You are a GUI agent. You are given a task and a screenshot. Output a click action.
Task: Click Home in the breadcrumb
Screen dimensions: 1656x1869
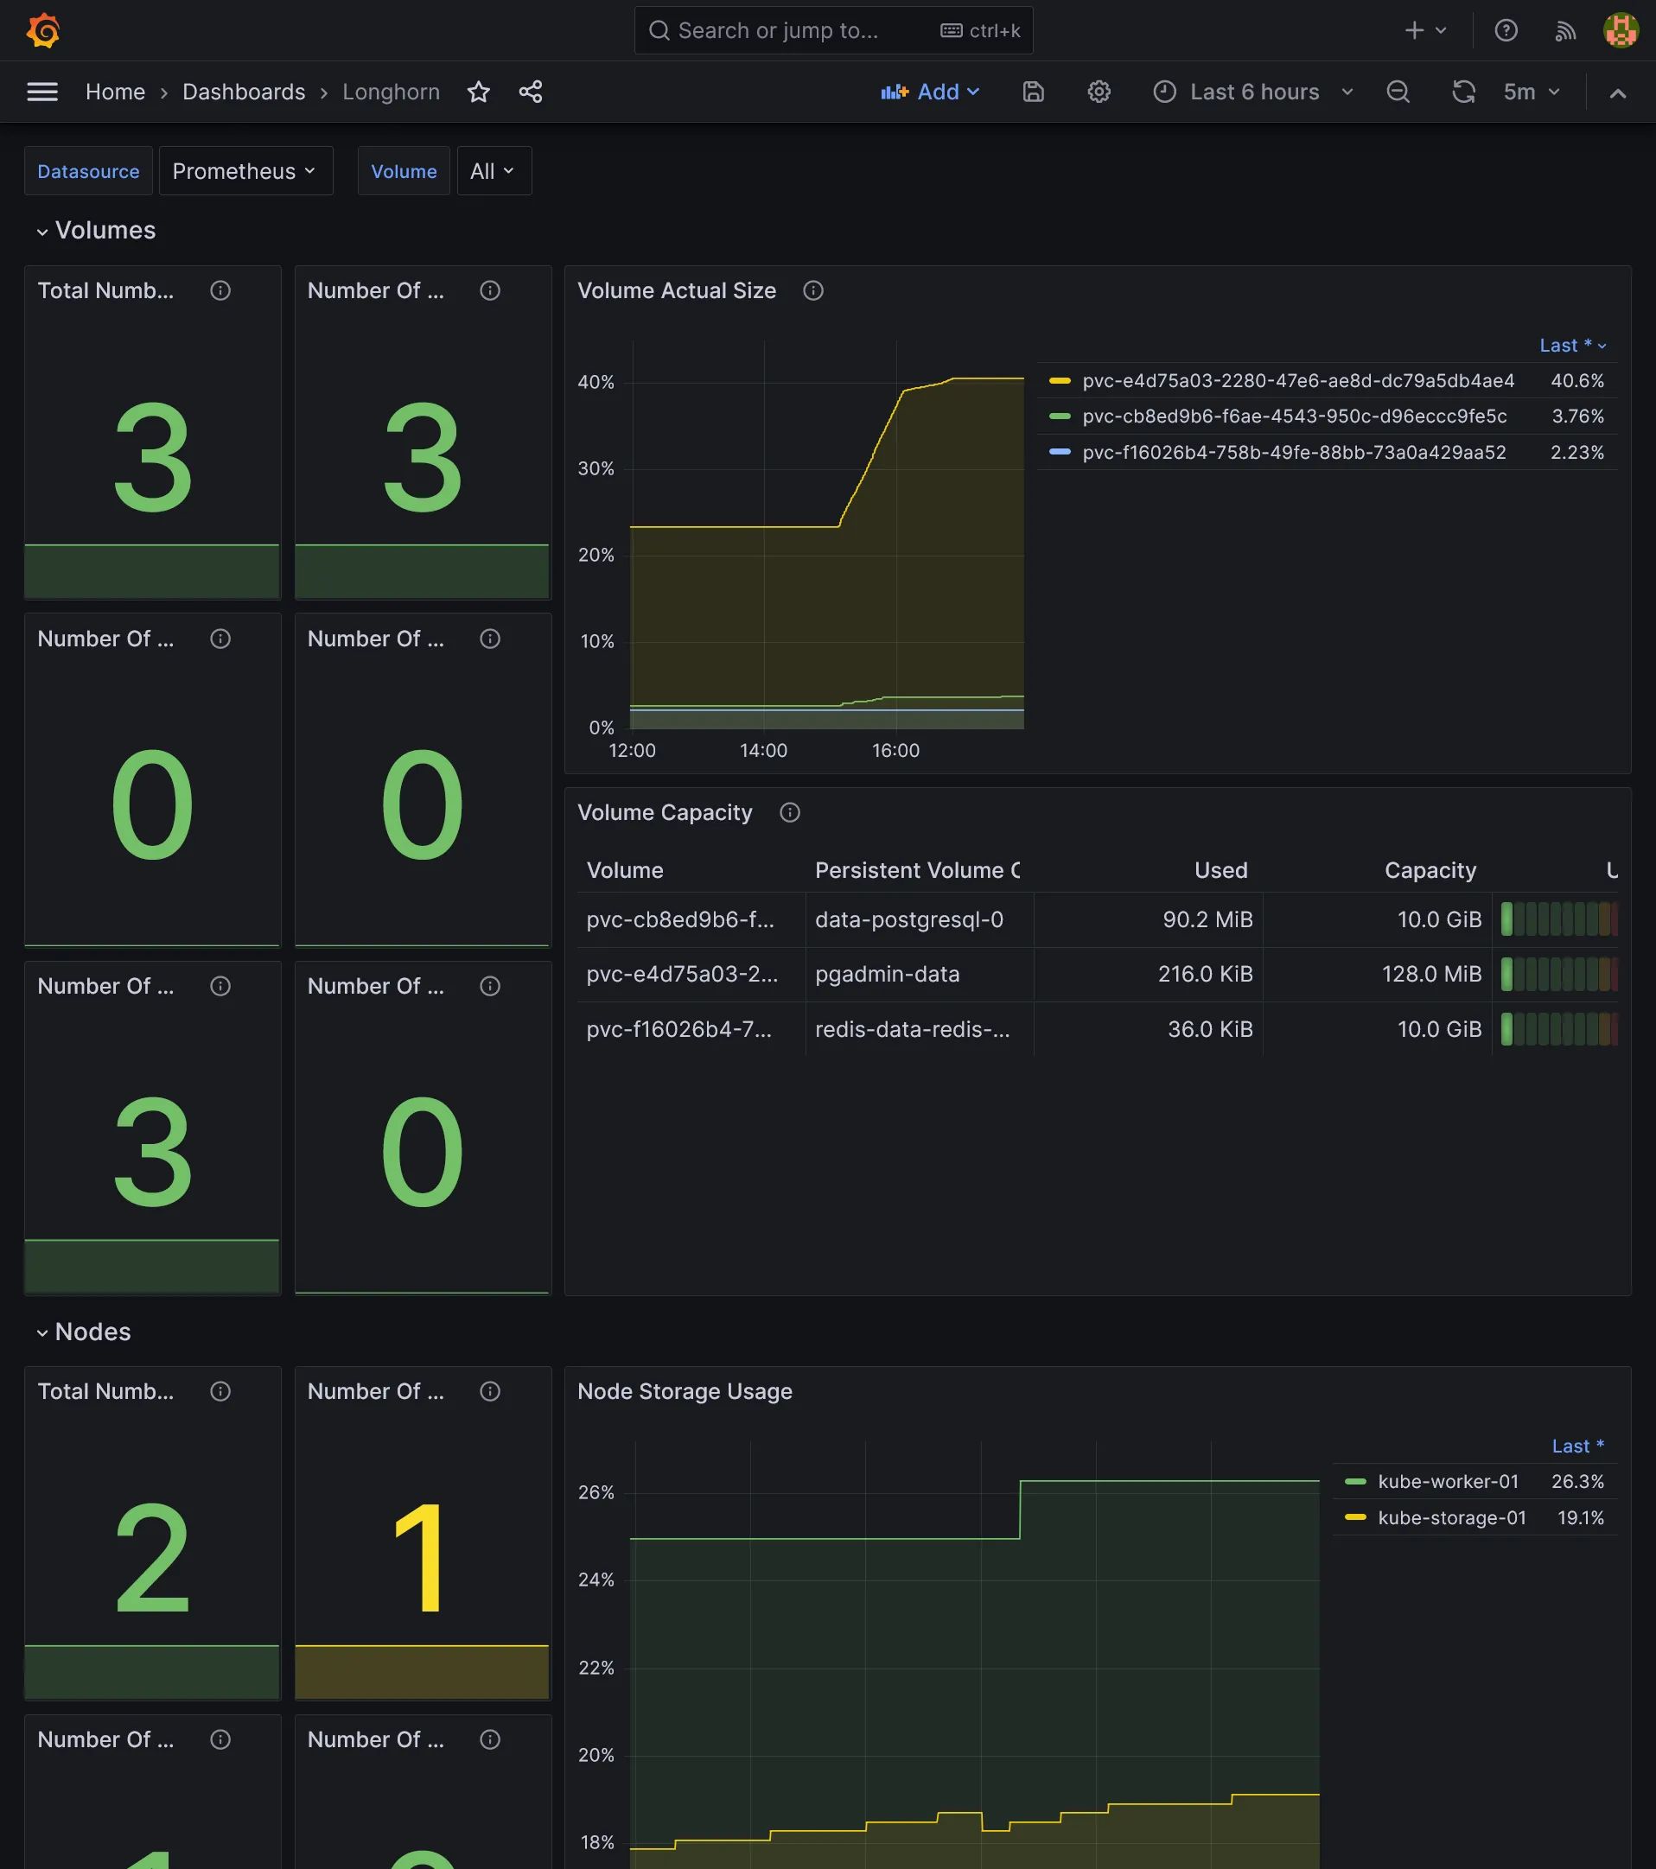point(115,92)
